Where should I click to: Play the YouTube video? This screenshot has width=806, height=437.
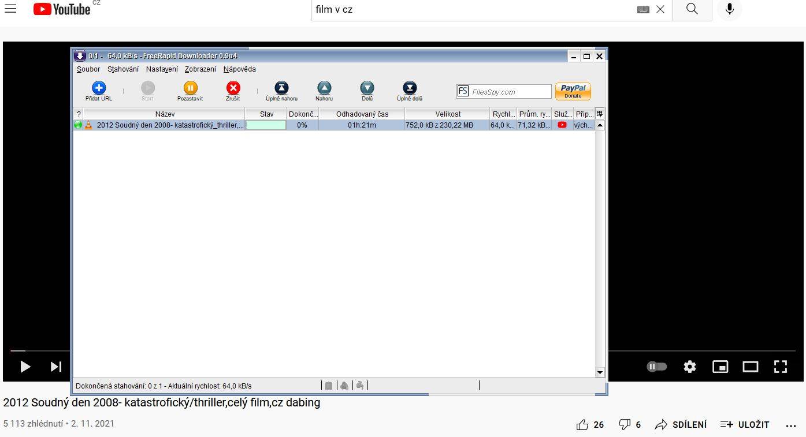pyautogui.click(x=25, y=367)
